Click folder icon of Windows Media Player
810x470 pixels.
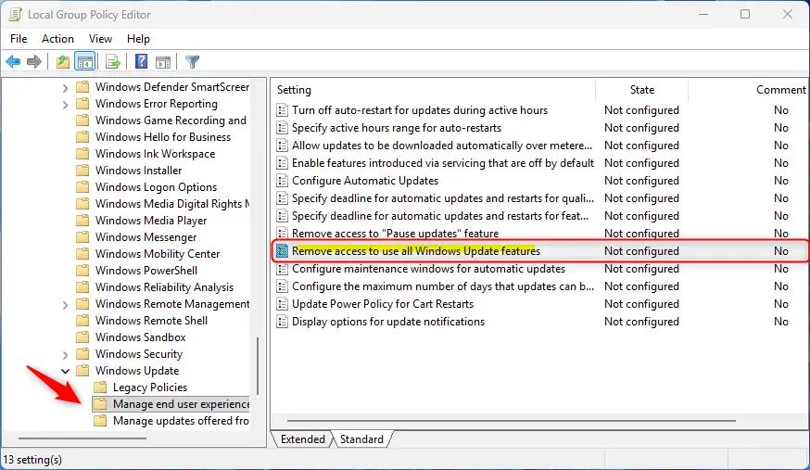click(x=82, y=221)
